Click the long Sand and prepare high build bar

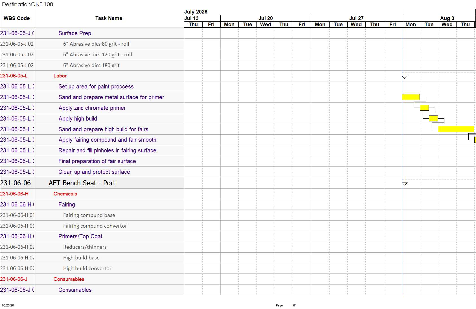coord(456,129)
